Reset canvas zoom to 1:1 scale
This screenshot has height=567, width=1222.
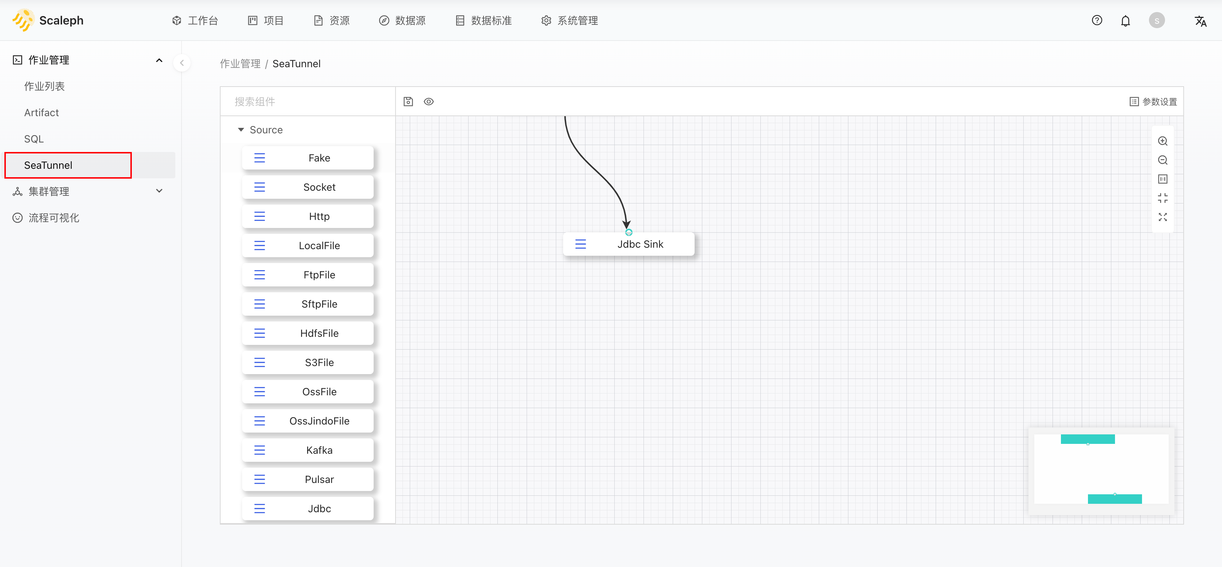1163,179
